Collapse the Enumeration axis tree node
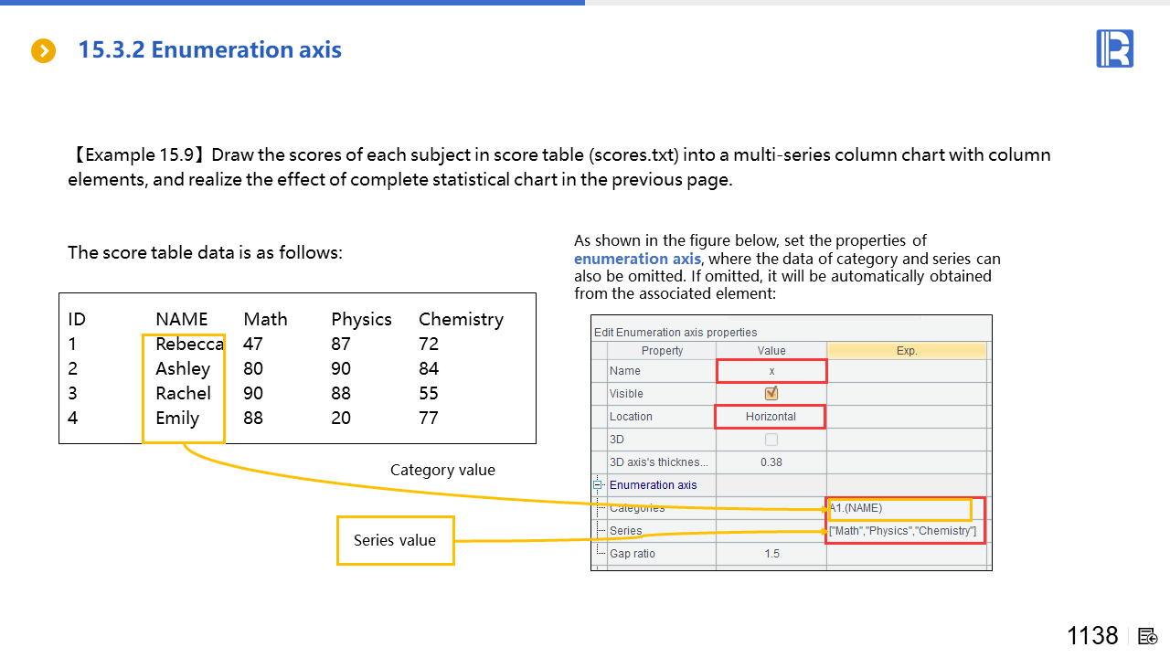 click(599, 485)
